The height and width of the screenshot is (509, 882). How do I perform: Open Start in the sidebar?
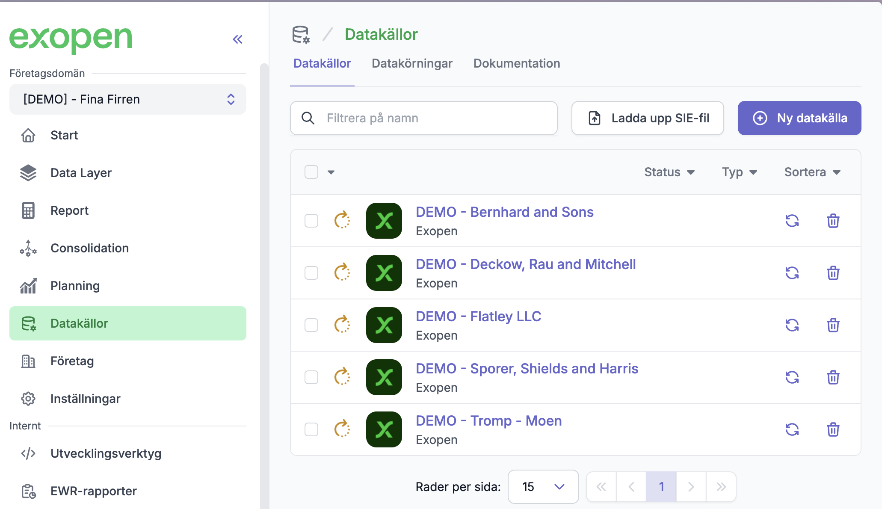(x=128, y=135)
